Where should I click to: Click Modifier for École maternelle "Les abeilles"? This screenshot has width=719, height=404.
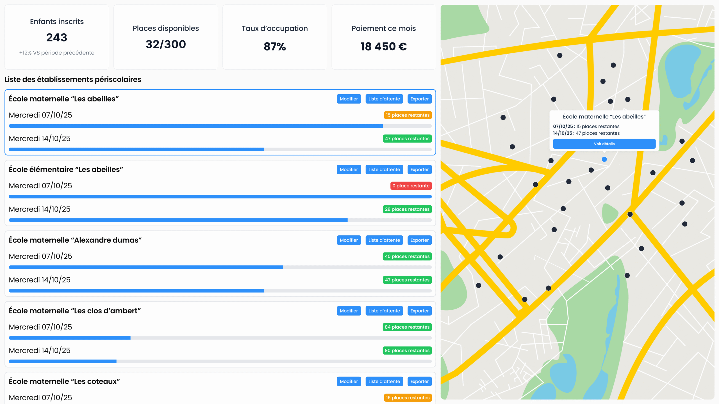(349, 99)
